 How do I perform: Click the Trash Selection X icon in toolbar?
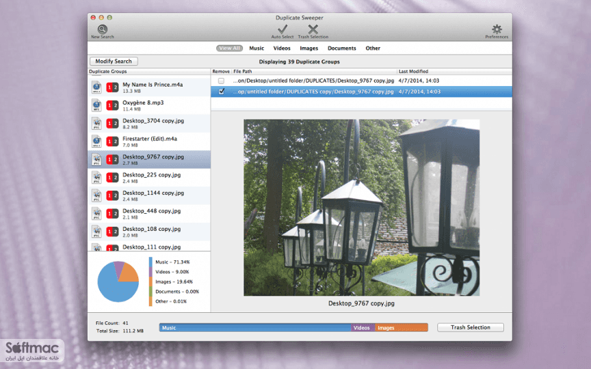click(313, 29)
